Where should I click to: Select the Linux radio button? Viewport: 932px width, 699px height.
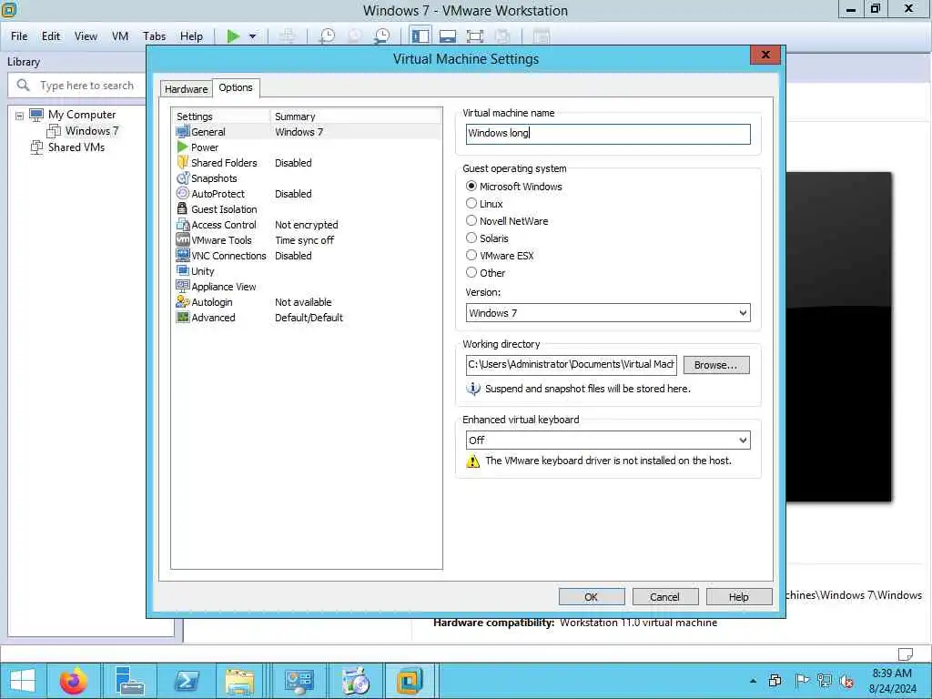point(471,203)
